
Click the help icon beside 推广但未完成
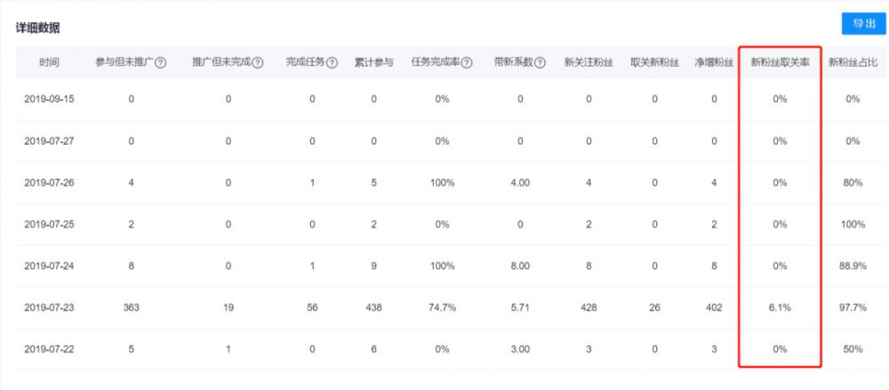[x=258, y=63]
